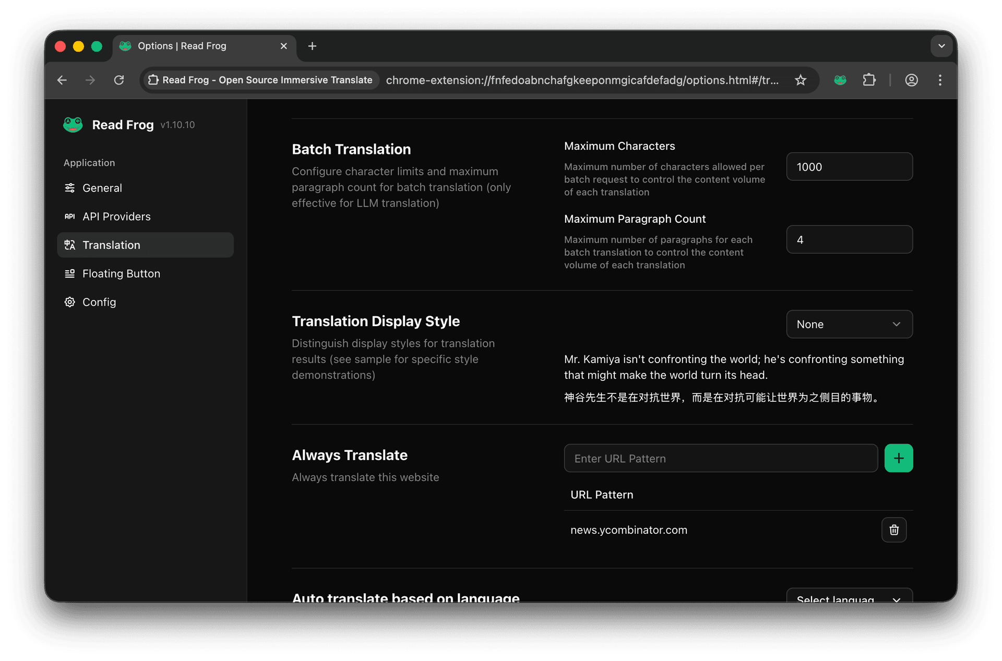1002x661 pixels.
Task: Select the Translation sidebar icon
Action: [x=70, y=245]
